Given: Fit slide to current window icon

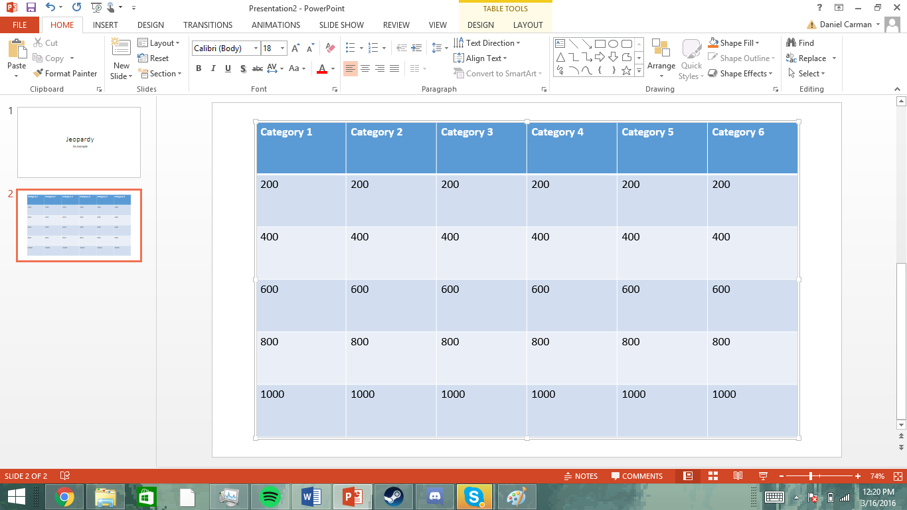Looking at the screenshot, I should point(898,476).
